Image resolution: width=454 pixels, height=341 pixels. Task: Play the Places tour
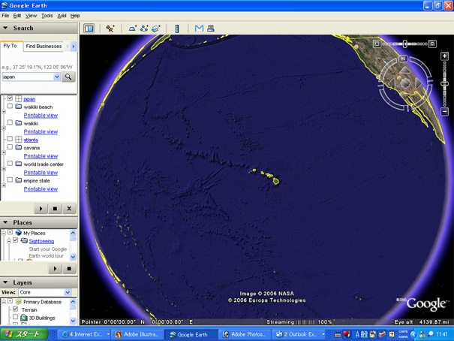(55, 269)
